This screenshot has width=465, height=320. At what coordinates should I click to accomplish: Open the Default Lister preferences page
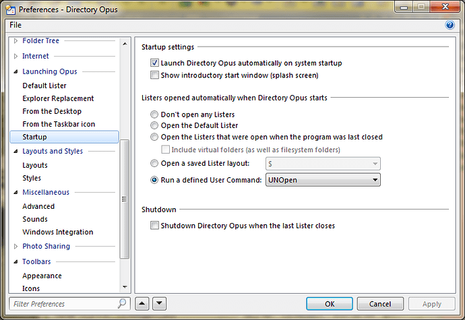click(x=44, y=86)
